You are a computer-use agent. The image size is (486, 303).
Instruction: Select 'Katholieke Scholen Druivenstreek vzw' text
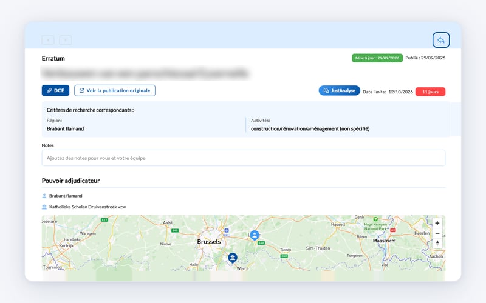pyautogui.click(x=87, y=207)
